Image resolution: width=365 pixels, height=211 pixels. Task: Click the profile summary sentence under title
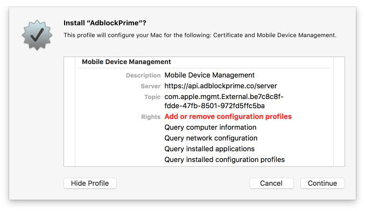(200, 35)
